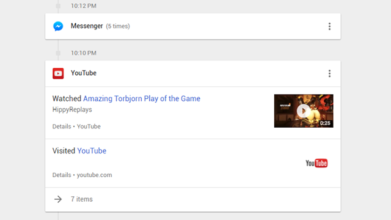Image resolution: width=391 pixels, height=220 pixels.
Task: Click the YouTube logo image
Action: (316, 163)
